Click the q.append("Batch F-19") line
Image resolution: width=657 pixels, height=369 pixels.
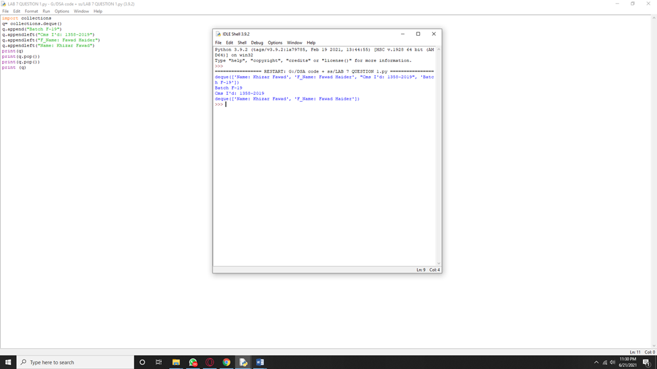tap(32, 30)
